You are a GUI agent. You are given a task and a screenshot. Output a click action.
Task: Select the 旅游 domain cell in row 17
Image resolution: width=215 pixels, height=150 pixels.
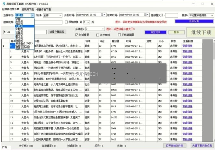pyautogui.click(x=91, y=139)
